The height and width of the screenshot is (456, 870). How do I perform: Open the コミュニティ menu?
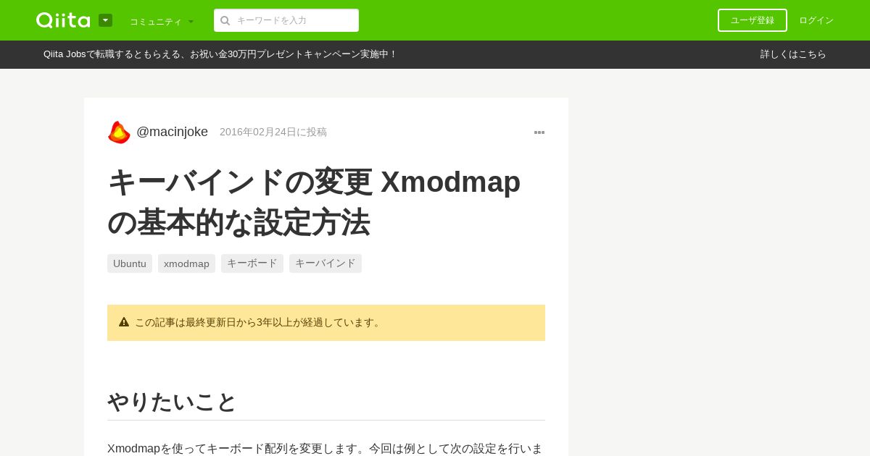click(162, 21)
